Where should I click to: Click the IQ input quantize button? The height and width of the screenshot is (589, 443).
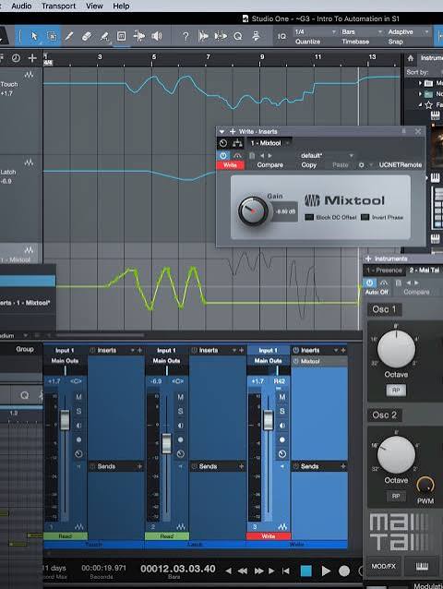pos(281,36)
